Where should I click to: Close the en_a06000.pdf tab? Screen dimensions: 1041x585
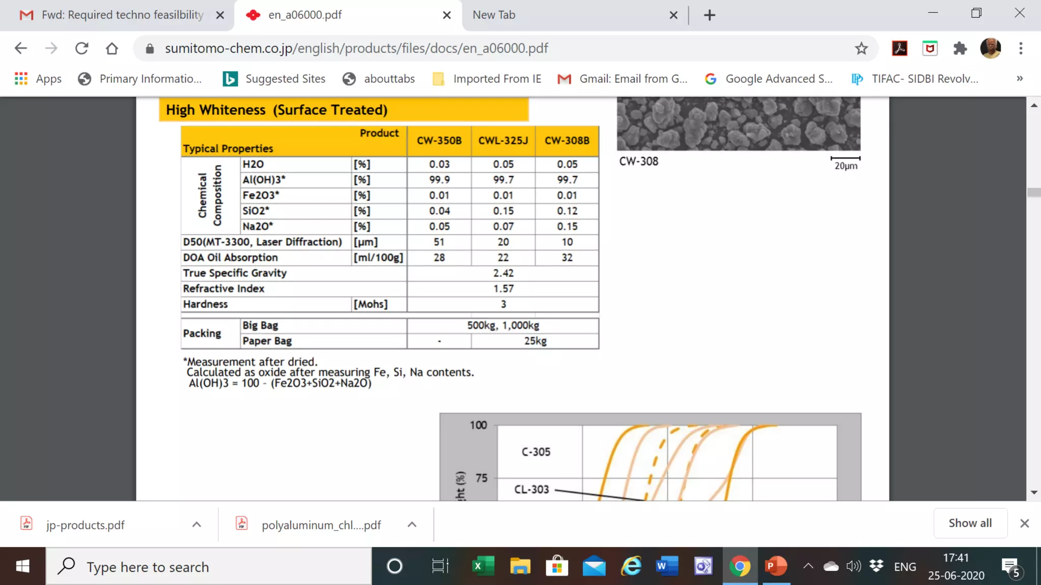coord(447,15)
